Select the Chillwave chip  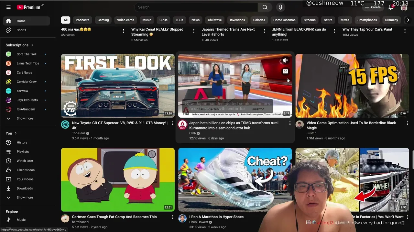(x=215, y=20)
